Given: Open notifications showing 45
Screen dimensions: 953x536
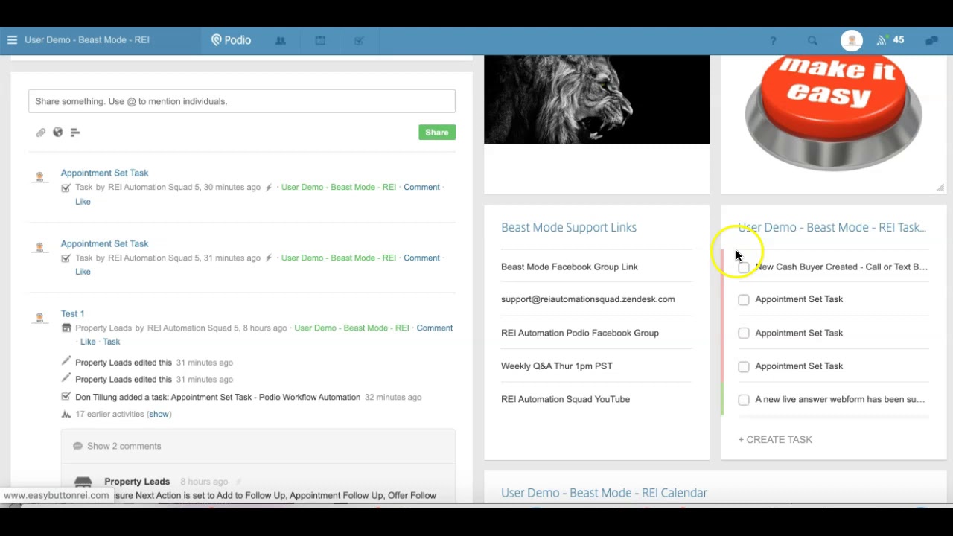Looking at the screenshot, I should point(890,40).
